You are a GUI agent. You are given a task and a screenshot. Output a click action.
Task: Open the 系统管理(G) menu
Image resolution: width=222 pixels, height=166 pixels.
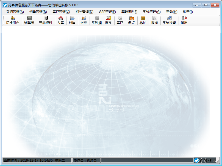click(152, 12)
